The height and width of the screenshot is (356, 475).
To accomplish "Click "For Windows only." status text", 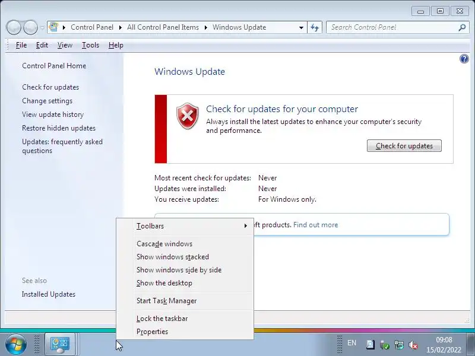I will (x=287, y=199).
